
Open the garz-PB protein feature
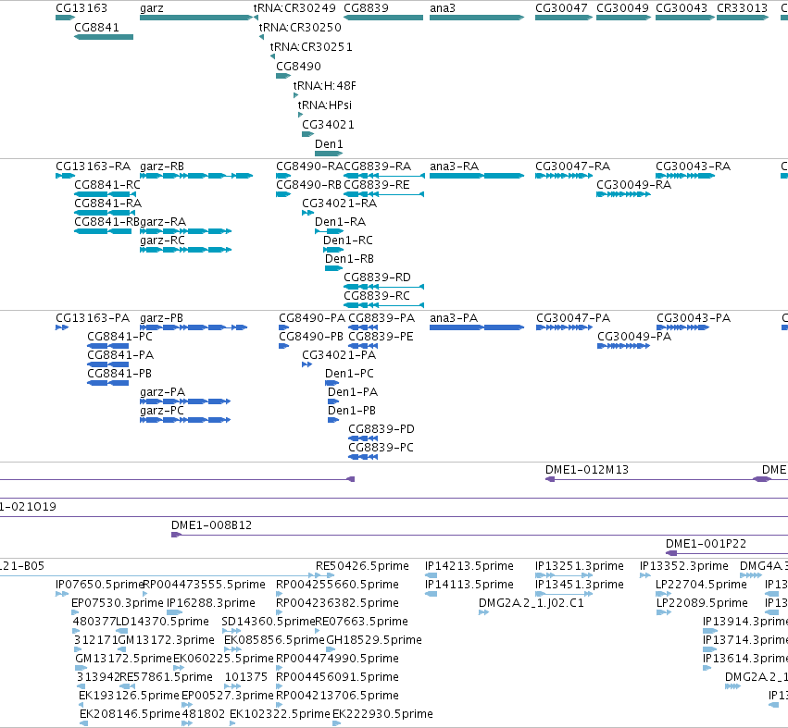194,327
